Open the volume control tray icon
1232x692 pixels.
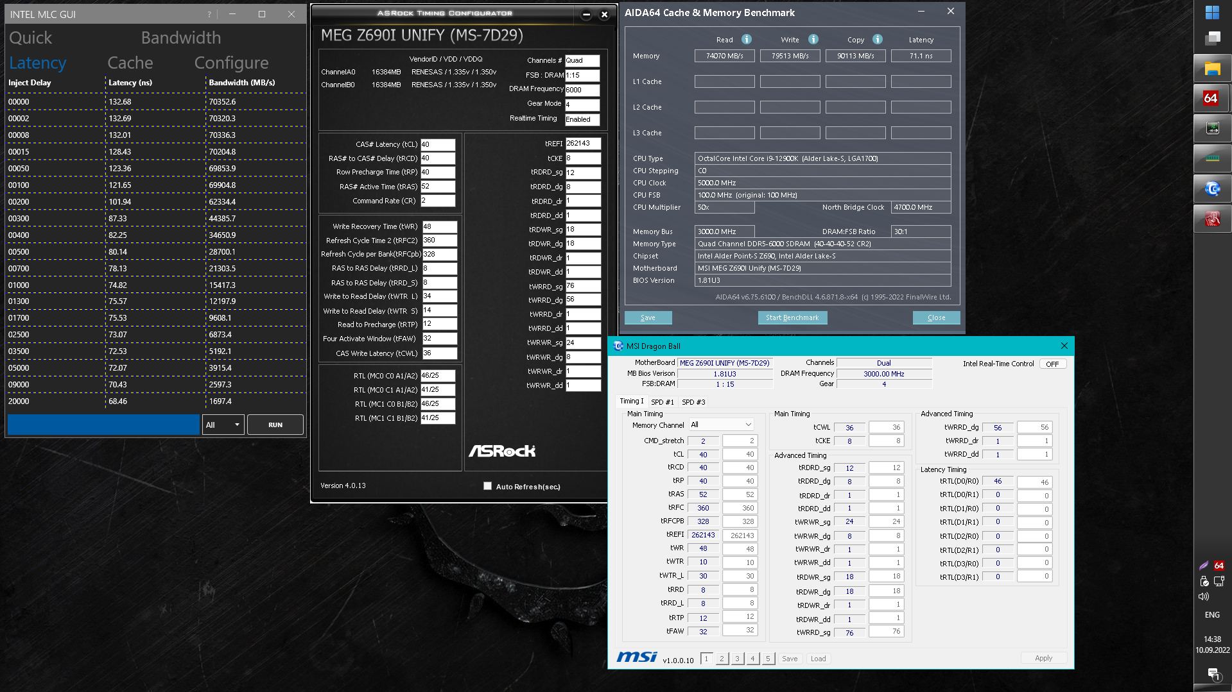point(1204,596)
